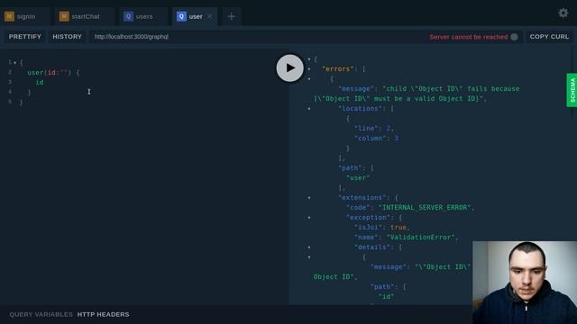
Task: Collapse the "exception" object
Action: [309, 218]
